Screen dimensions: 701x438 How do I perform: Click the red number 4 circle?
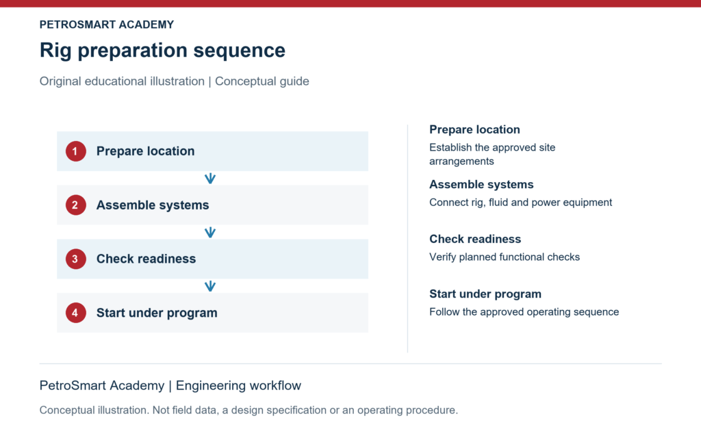click(x=75, y=313)
